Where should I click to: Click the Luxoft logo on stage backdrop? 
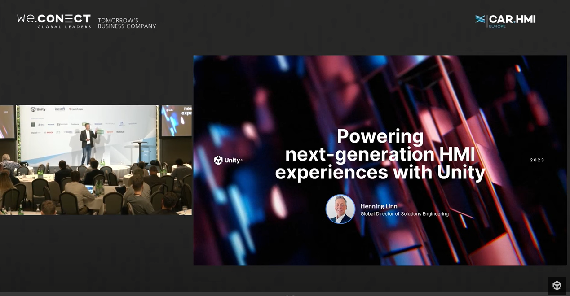pyautogui.click(x=60, y=109)
